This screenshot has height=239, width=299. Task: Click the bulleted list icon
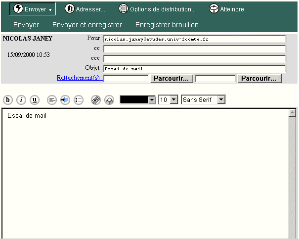[79, 100]
